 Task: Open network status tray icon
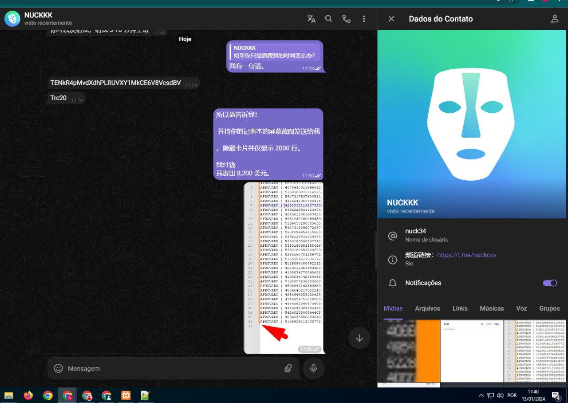(x=491, y=395)
